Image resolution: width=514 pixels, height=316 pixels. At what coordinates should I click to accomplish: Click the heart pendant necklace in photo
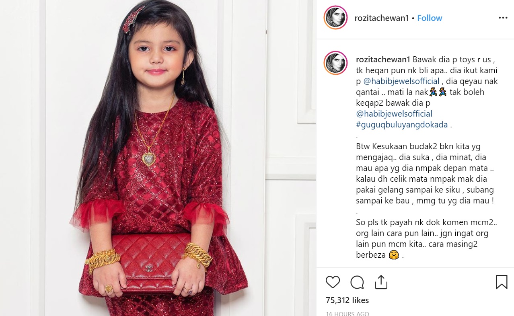149,157
